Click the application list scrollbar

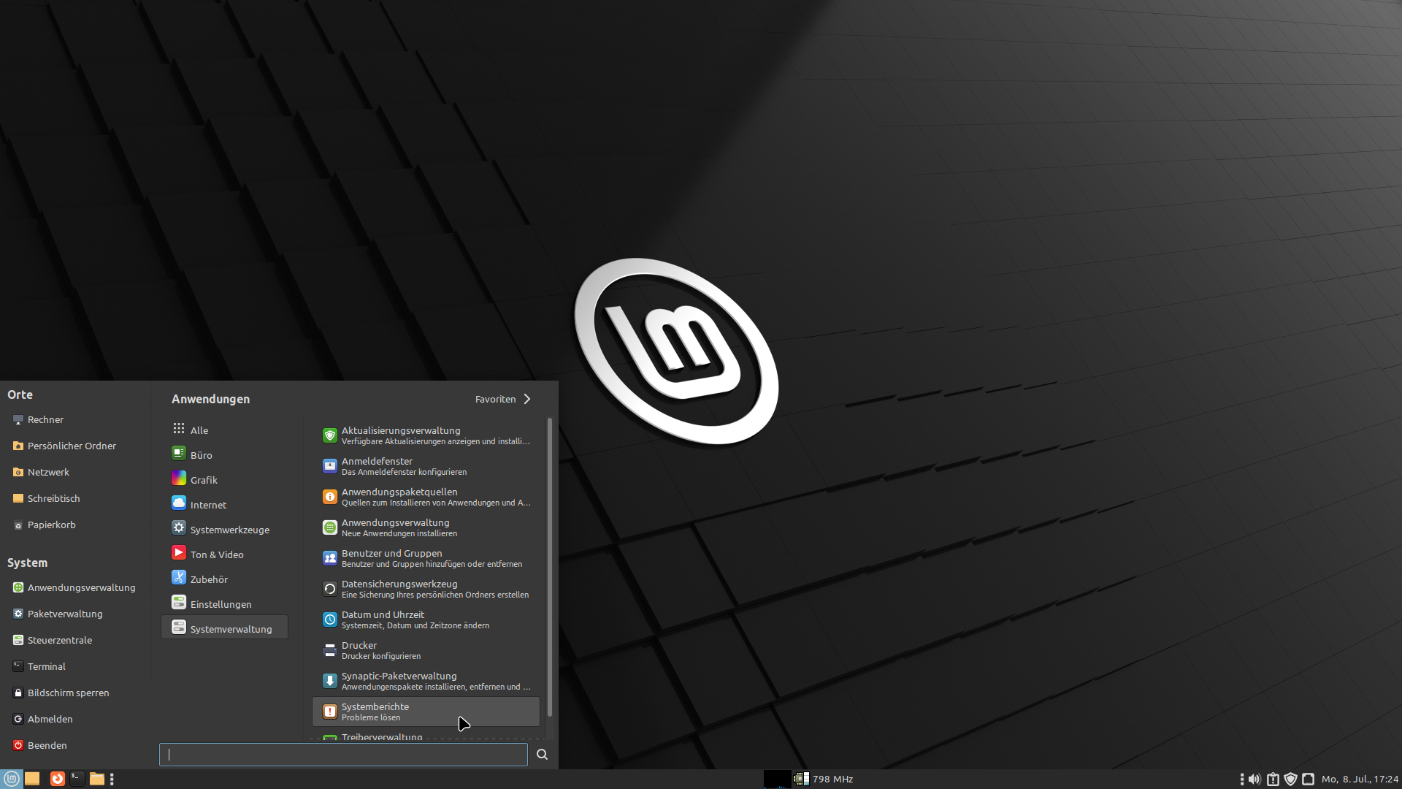(549, 567)
